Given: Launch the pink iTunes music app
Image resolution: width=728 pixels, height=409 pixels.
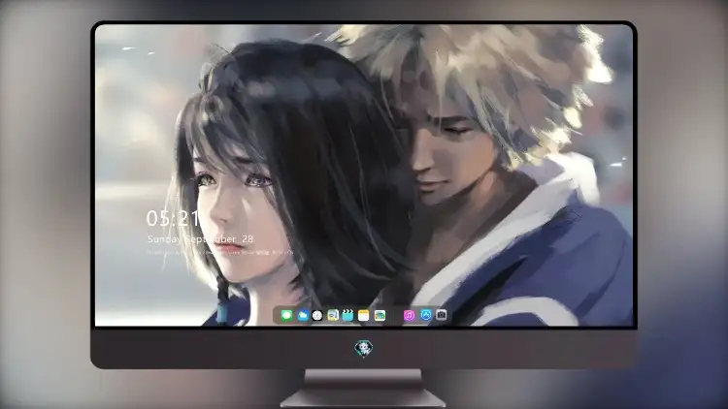Looking at the screenshot, I should 409,316.
